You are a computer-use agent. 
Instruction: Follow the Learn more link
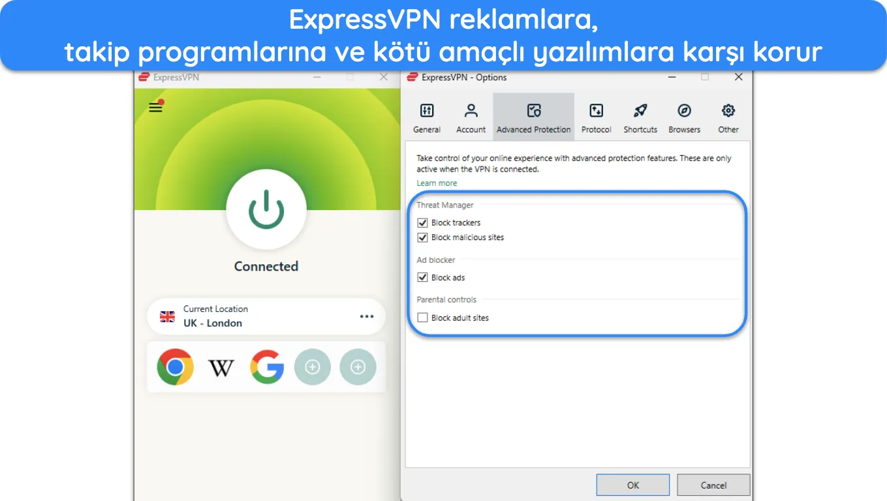click(x=437, y=183)
